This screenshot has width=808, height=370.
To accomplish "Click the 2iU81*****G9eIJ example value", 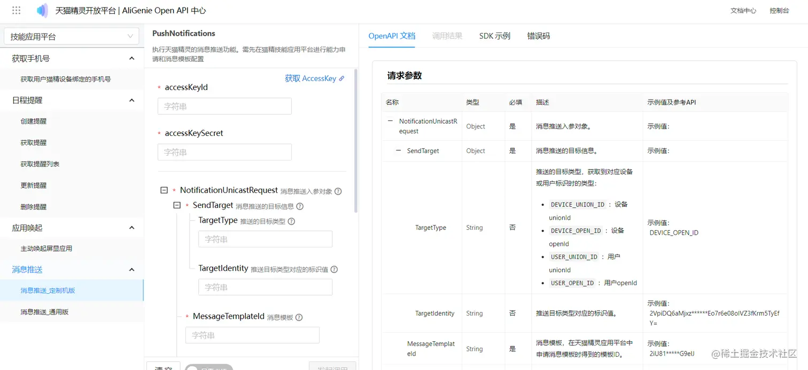I will click(x=672, y=353).
